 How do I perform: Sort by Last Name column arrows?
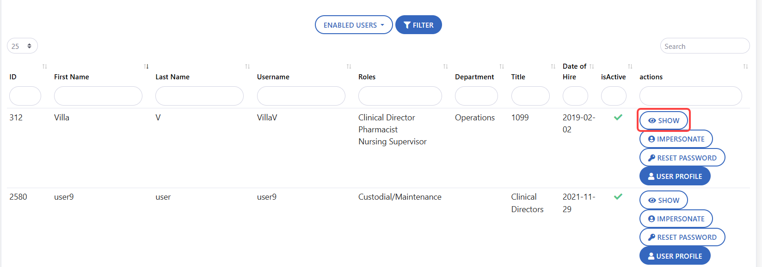click(247, 66)
